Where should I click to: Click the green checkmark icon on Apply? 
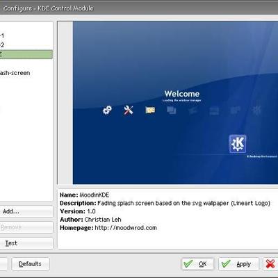click(x=226, y=263)
